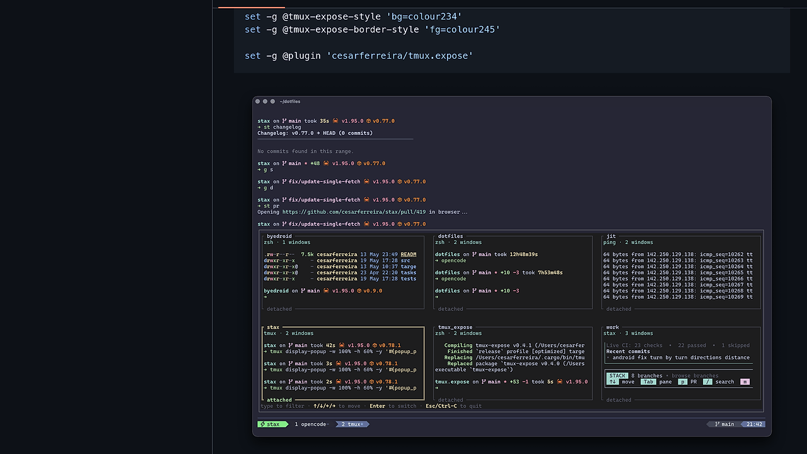Click the 'attached' label on stax card
Viewport: 807px width, 454px height.
(x=279, y=400)
